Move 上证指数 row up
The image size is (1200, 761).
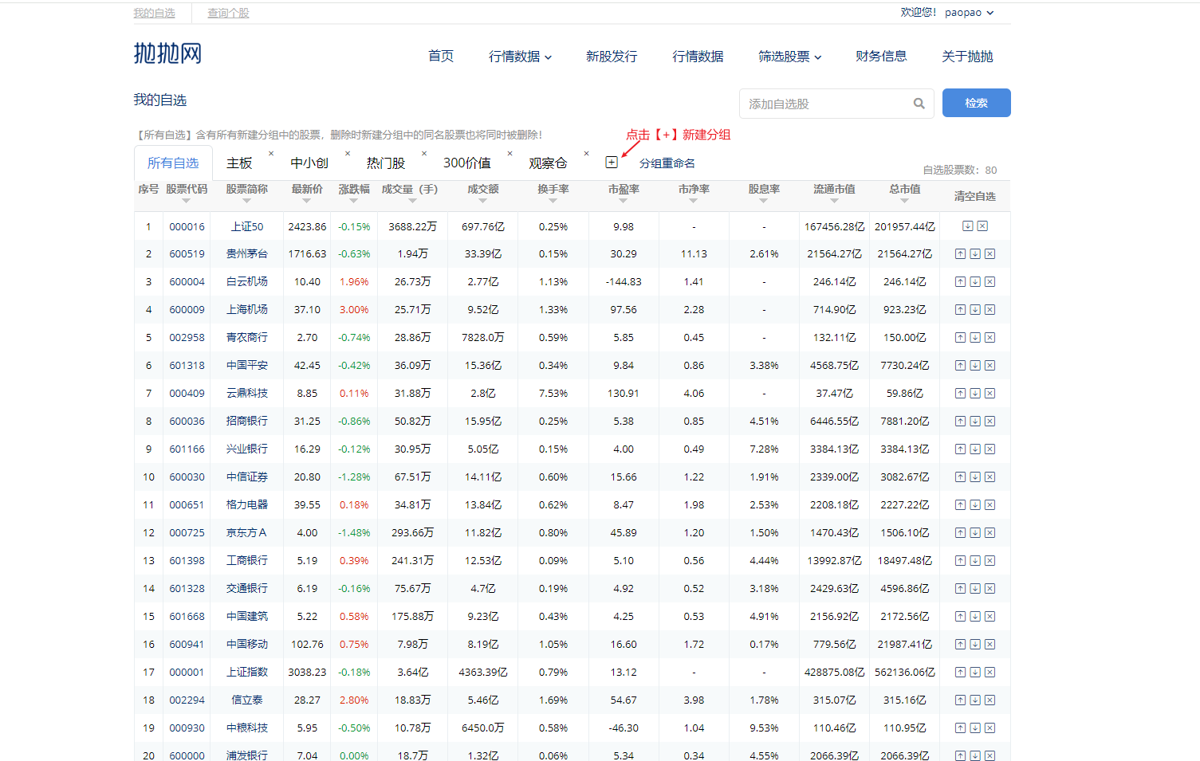click(x=960, y=673)
